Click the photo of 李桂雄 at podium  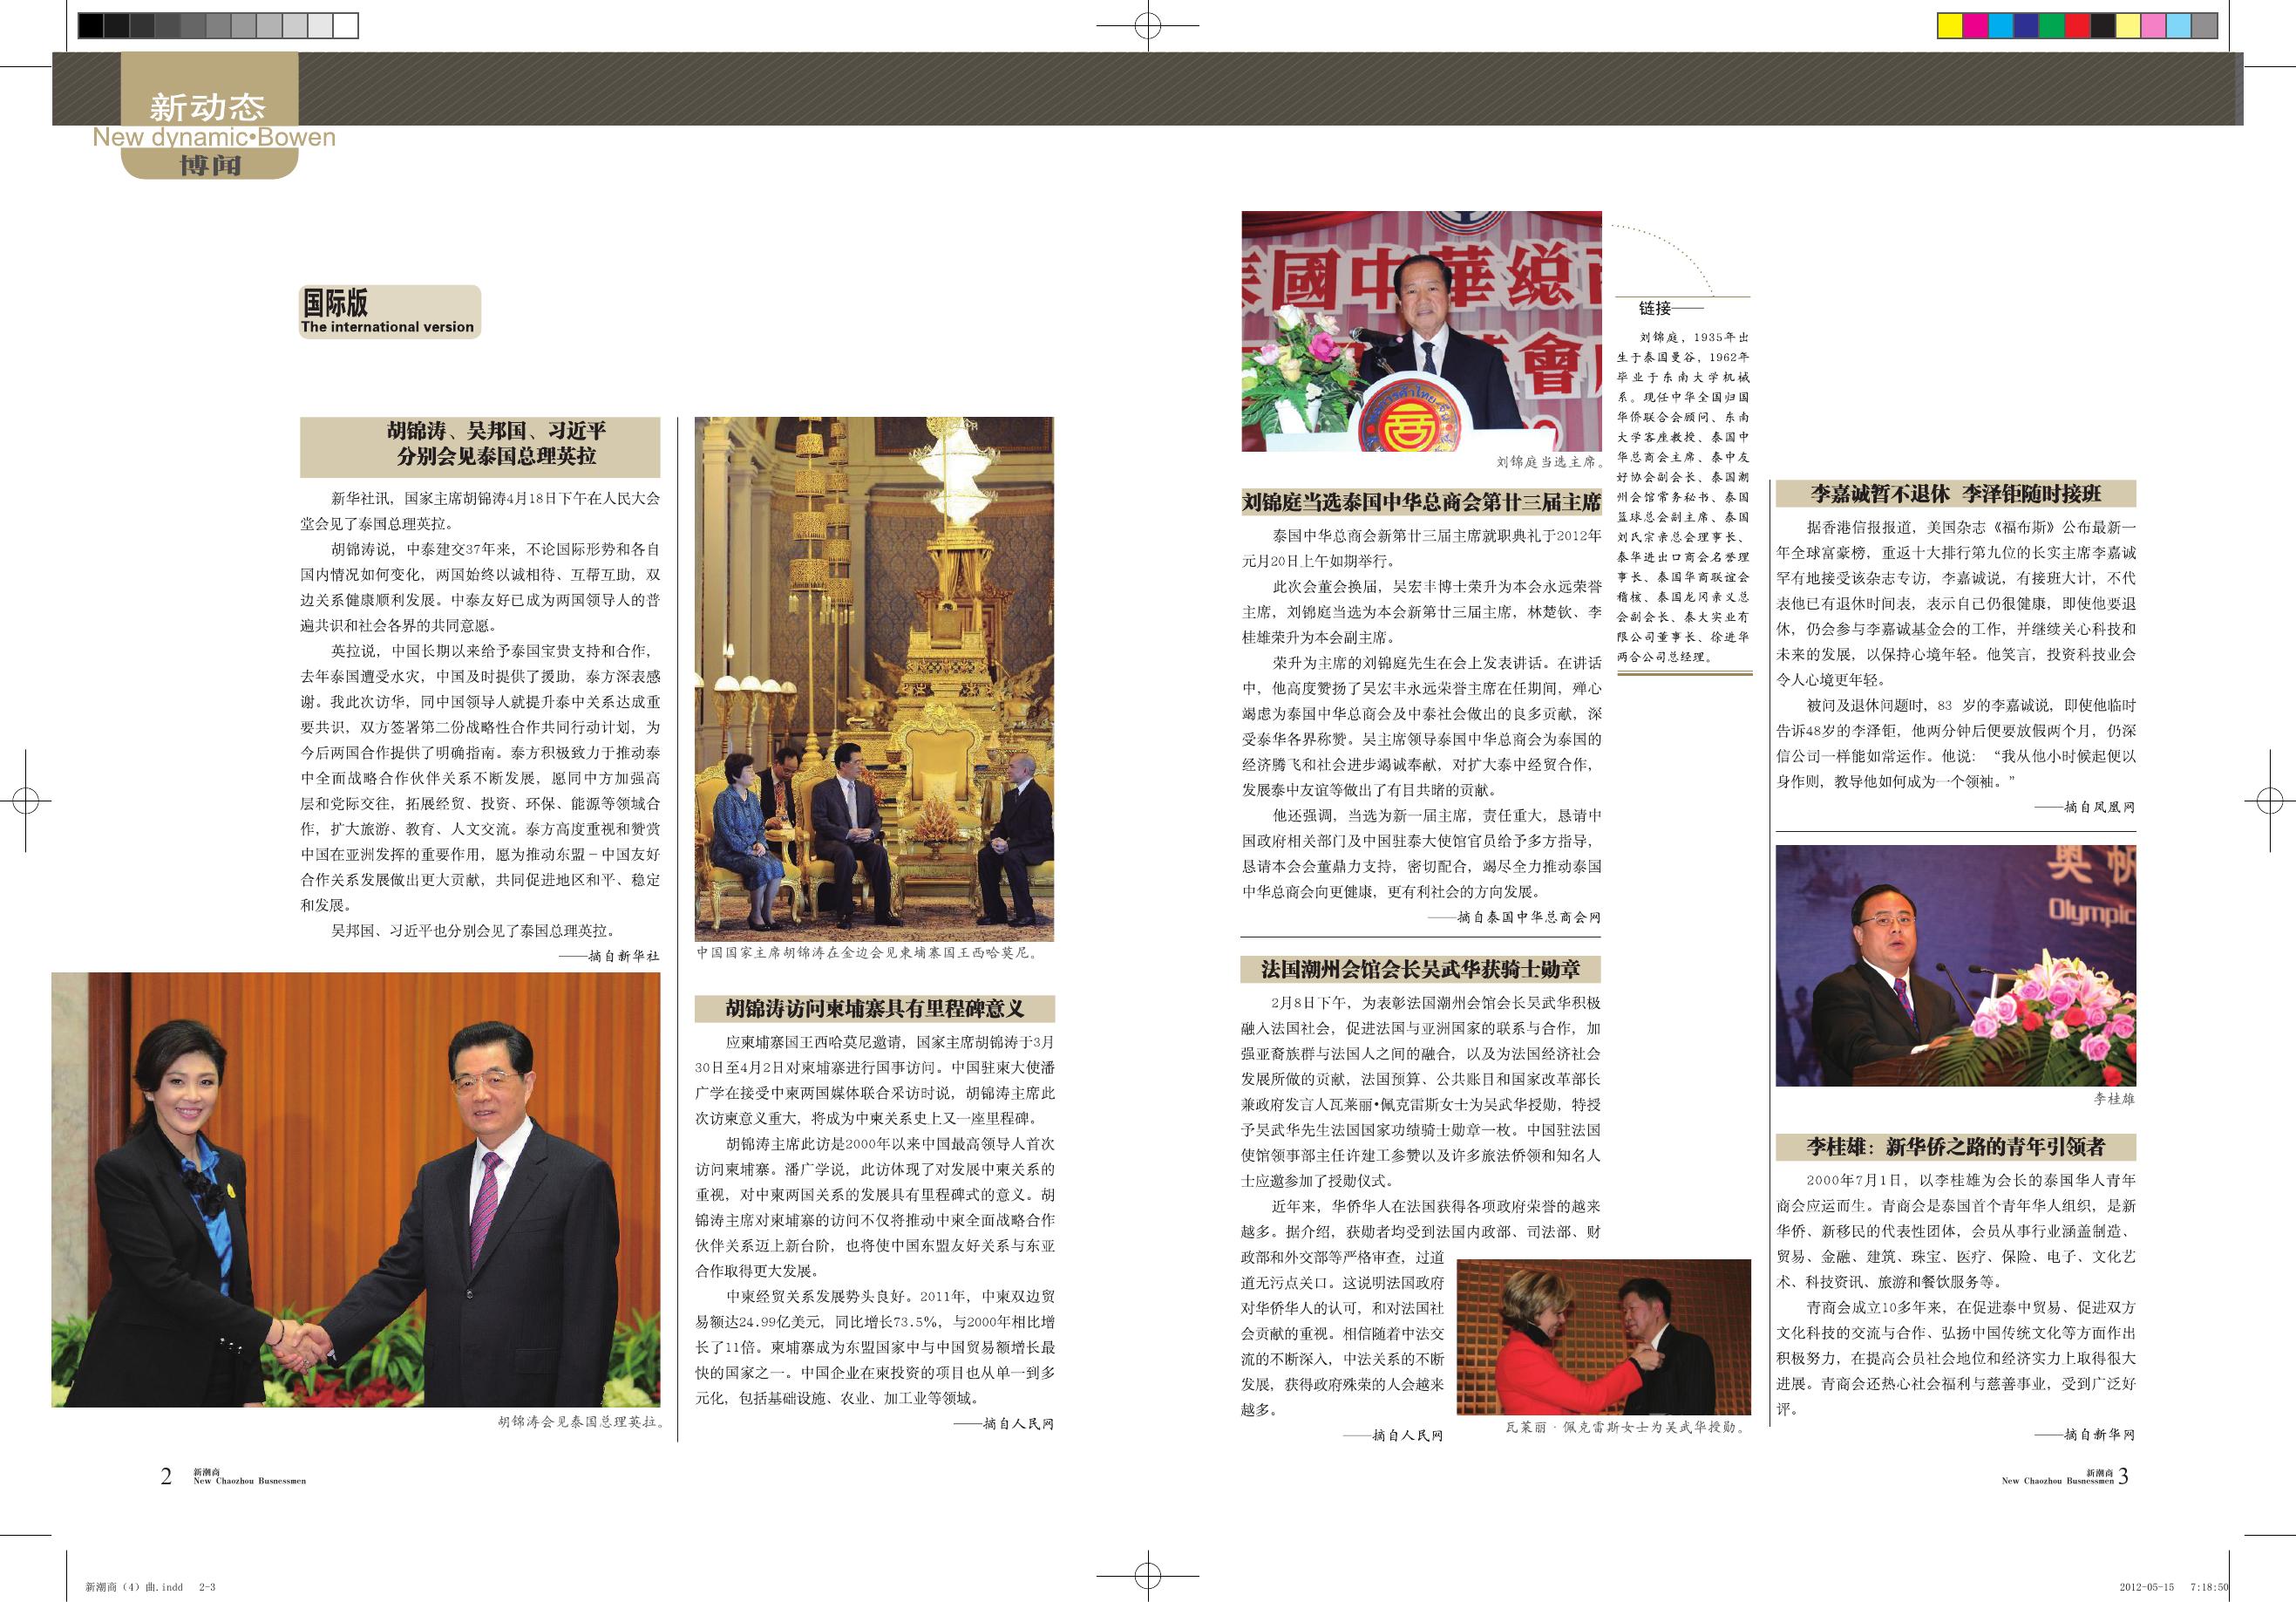[1955, 965]
